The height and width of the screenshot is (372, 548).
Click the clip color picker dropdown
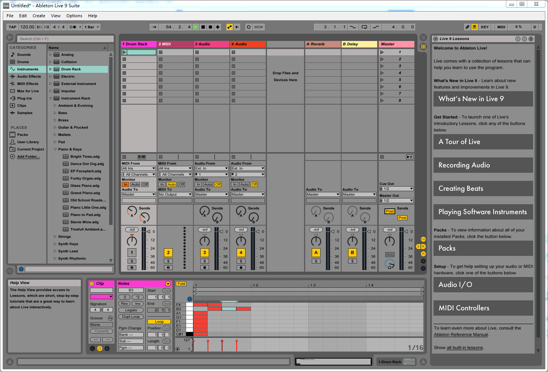pyautogui.click(x=101, y=297)
